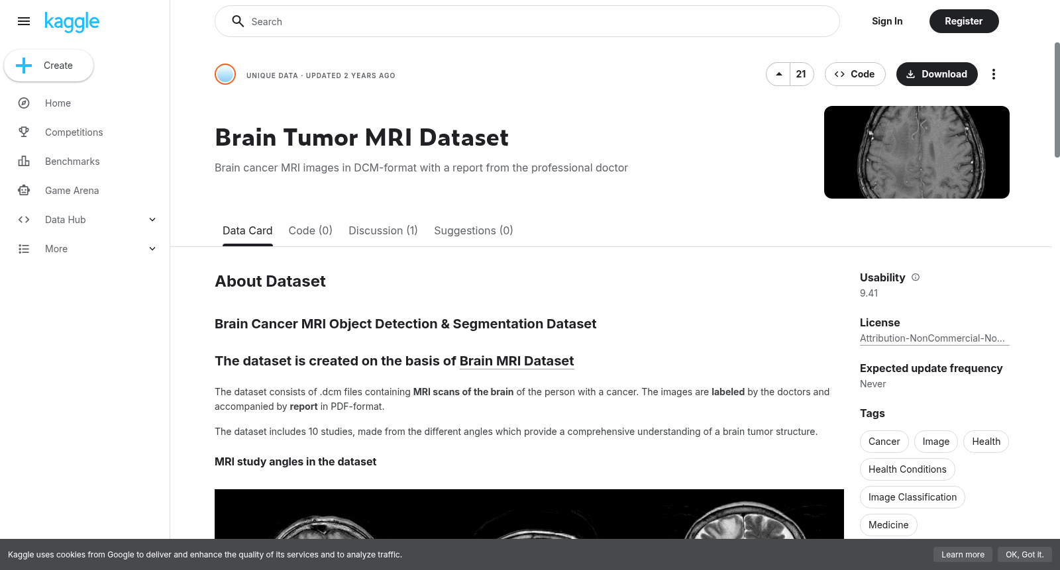Screen dimensions: 1060x570
Task: Open the Unique Data author avatar
Action: click(225, 74)
